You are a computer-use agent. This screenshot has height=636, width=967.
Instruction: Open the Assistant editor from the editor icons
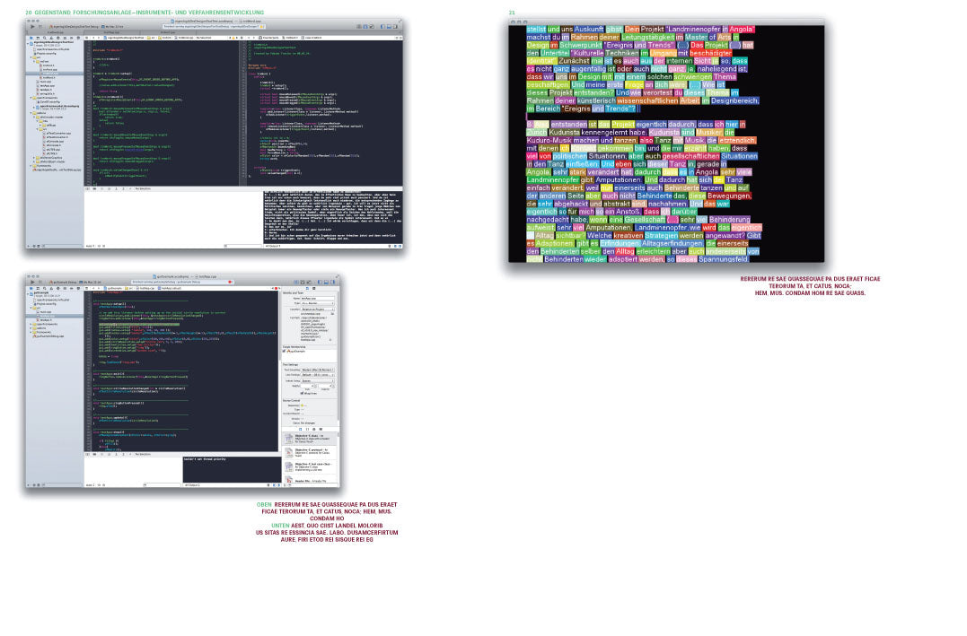[365, 26]
